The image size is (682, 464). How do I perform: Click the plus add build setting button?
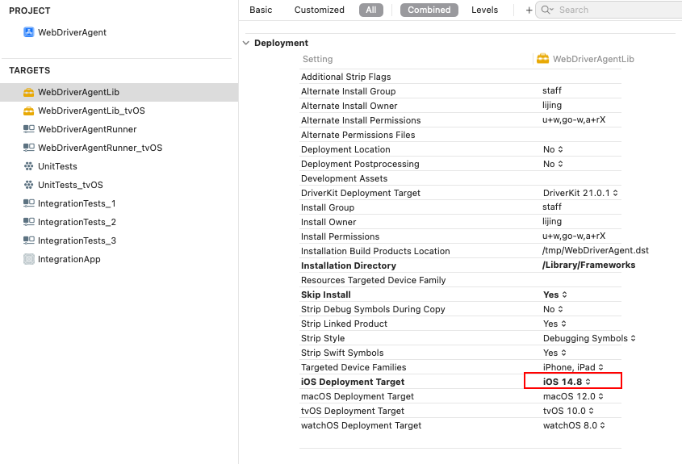tap(529, 10)
